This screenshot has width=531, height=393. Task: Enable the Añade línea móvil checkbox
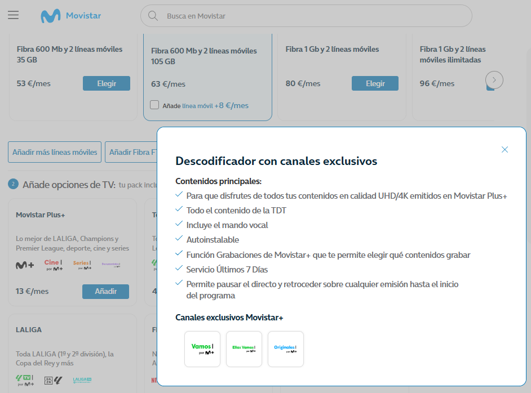[154, 105]
